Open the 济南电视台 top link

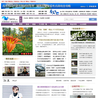[x=17, y=1]
